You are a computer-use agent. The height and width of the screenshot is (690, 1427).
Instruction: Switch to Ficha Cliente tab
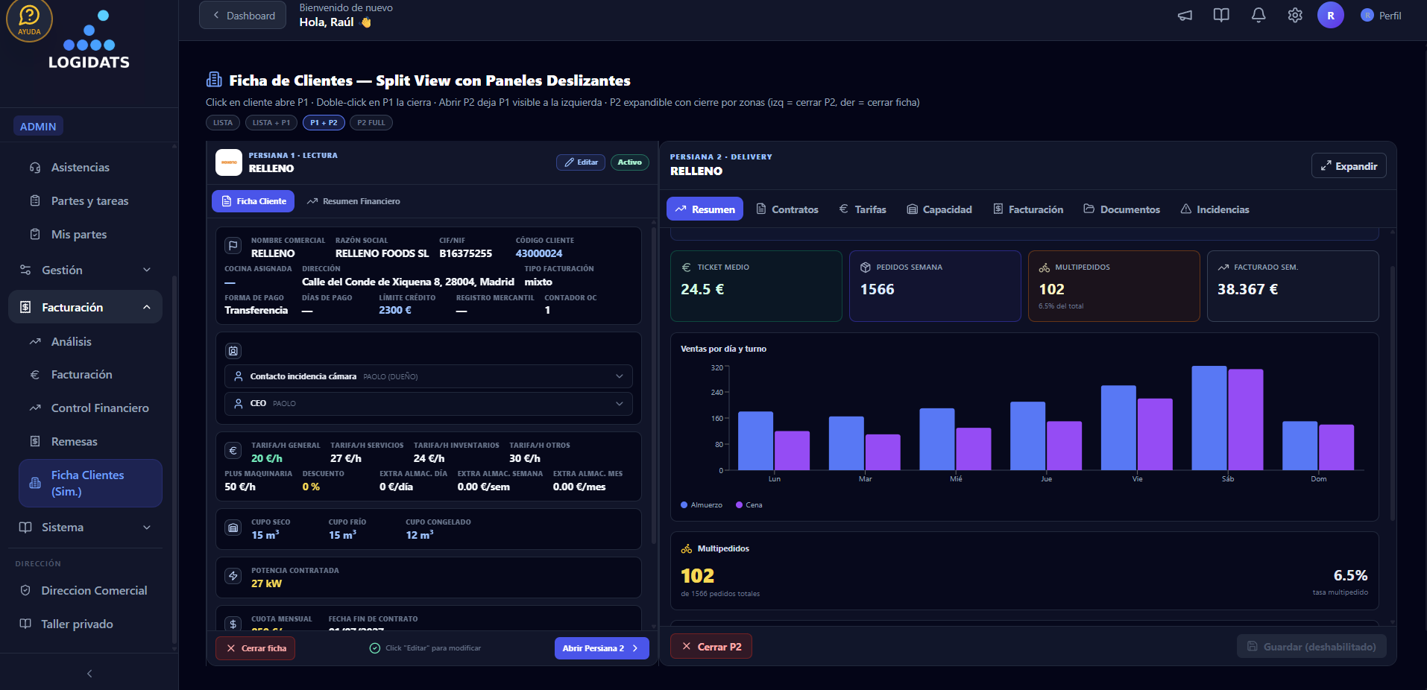[253, 201]
